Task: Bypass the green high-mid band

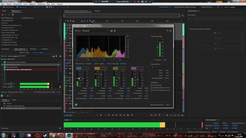Action: coord(123,68)
